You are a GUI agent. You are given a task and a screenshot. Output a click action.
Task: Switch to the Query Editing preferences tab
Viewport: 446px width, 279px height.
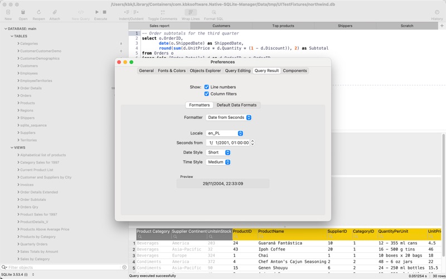coord(238,71)
